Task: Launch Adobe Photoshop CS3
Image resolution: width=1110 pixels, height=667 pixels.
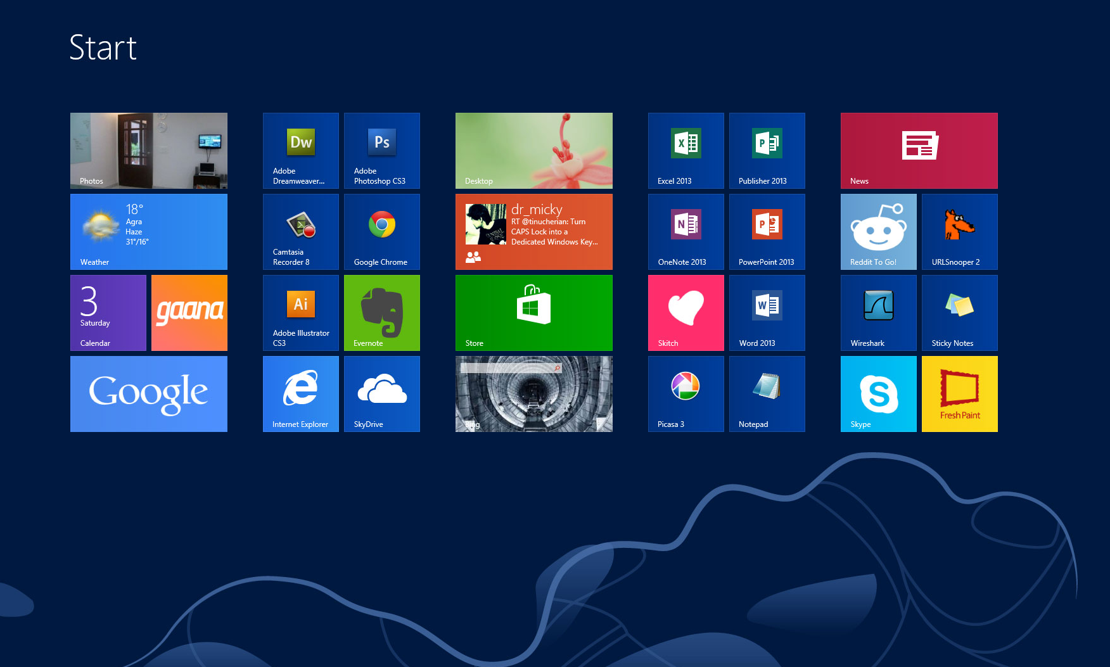Action: click(382, 151)
